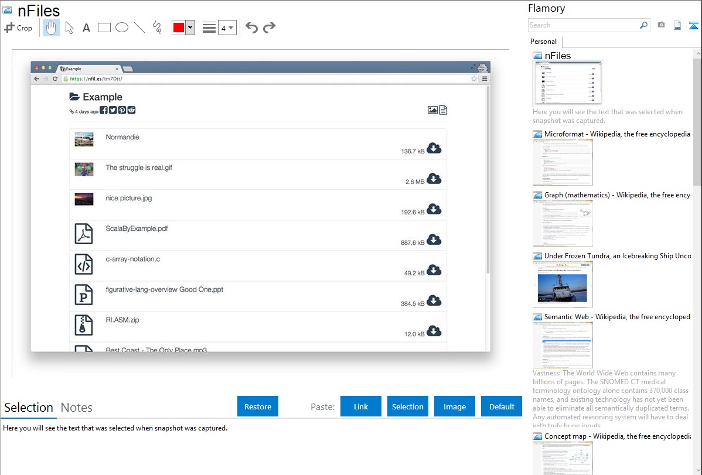Open the Microformat Wikipedia snapshot thumbnail

(563, 162)
